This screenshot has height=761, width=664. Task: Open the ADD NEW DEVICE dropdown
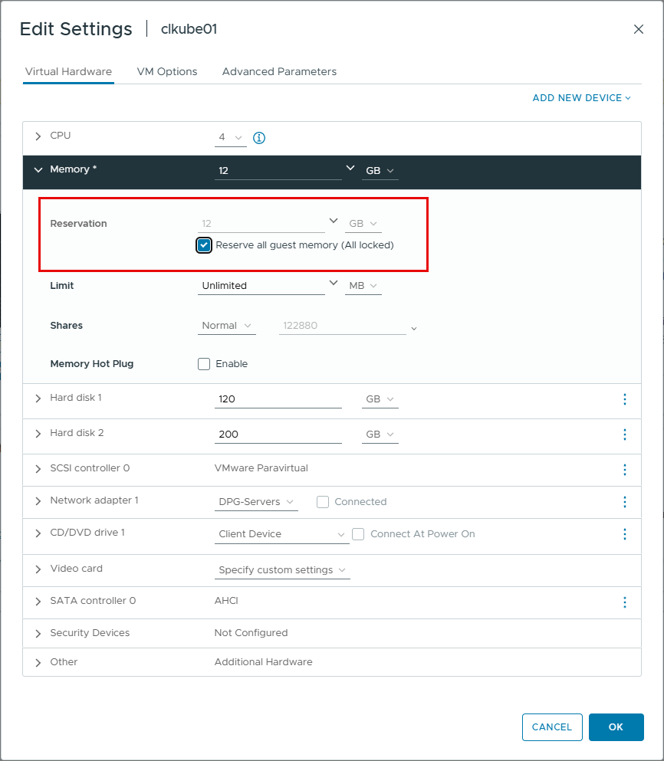click(581, 97)
